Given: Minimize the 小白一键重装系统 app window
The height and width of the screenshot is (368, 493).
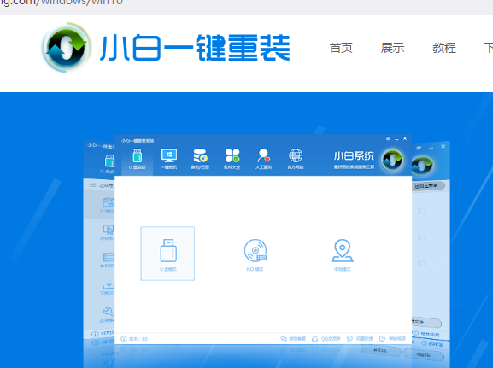Looking at the screenshot, I should pyautogui.click(x=396, y=138).
